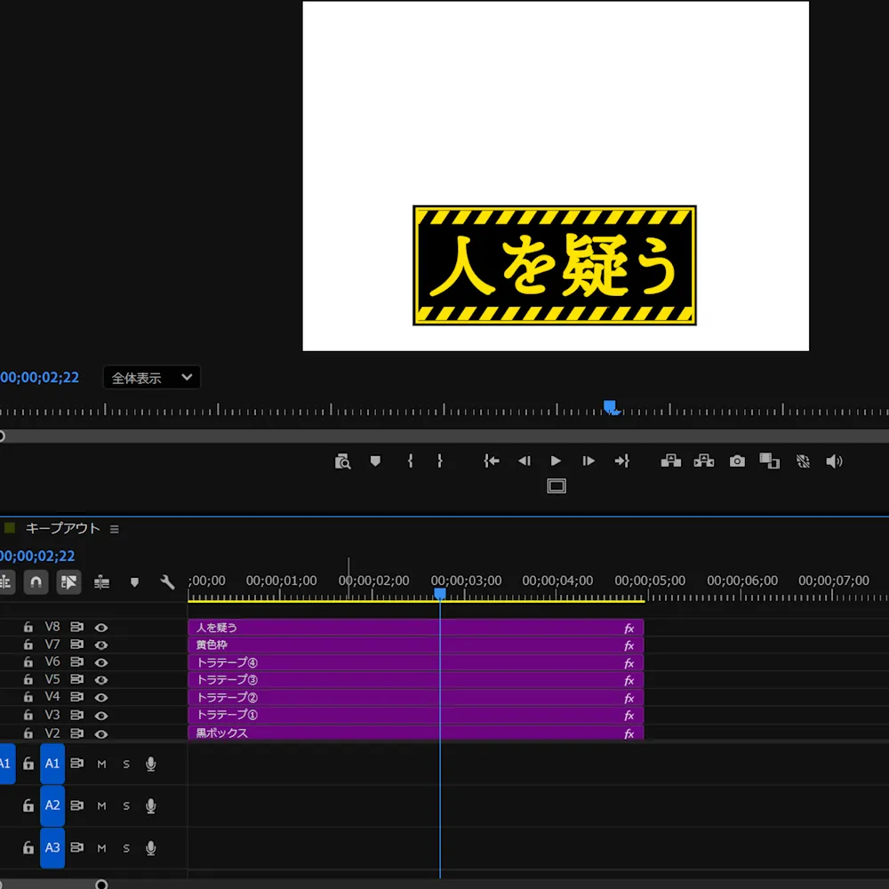The image size is (889, 889).
Task: Click the Go to In point icon
Action: click(492, 461)
